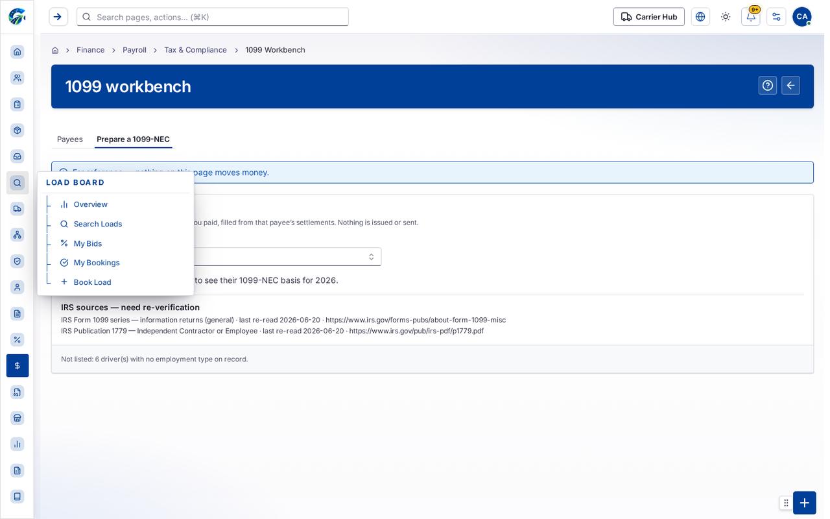The height and width of the screenshot is (519, 830).
Task: Click the Load Board magnifier sidebar icon
Action: point(18,183)
